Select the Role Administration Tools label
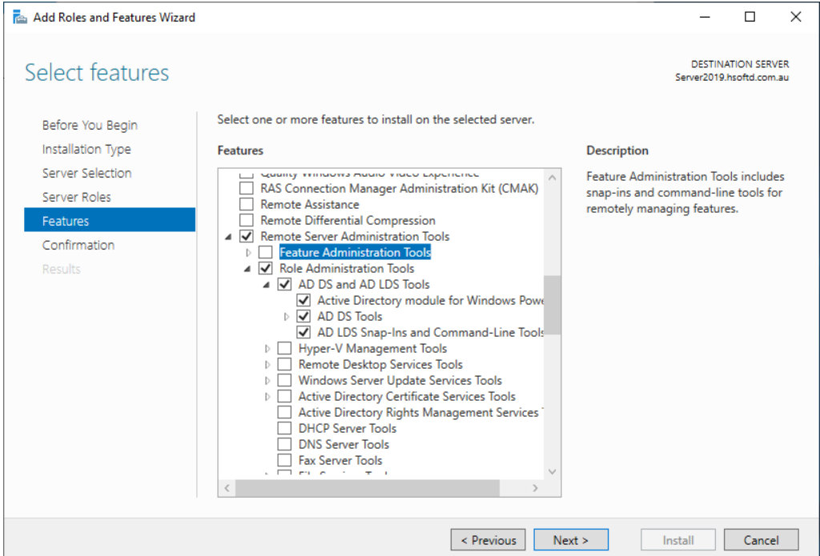Viewport: 820px width, 556px height. pos(347,269)
